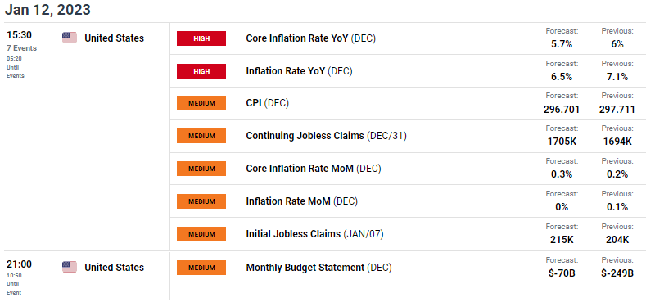Expand Inflation Rate MoM (DEC) details
Screen dimensions: 646x302
(302, 201)
